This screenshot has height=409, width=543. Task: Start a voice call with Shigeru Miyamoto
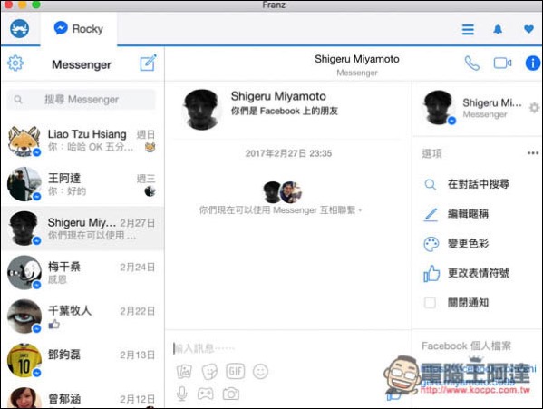point(472,63)
